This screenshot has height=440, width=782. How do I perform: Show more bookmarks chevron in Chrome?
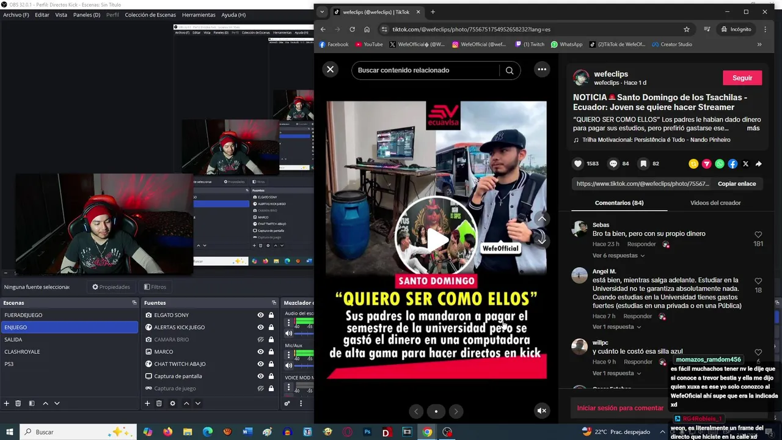[759, 45]
